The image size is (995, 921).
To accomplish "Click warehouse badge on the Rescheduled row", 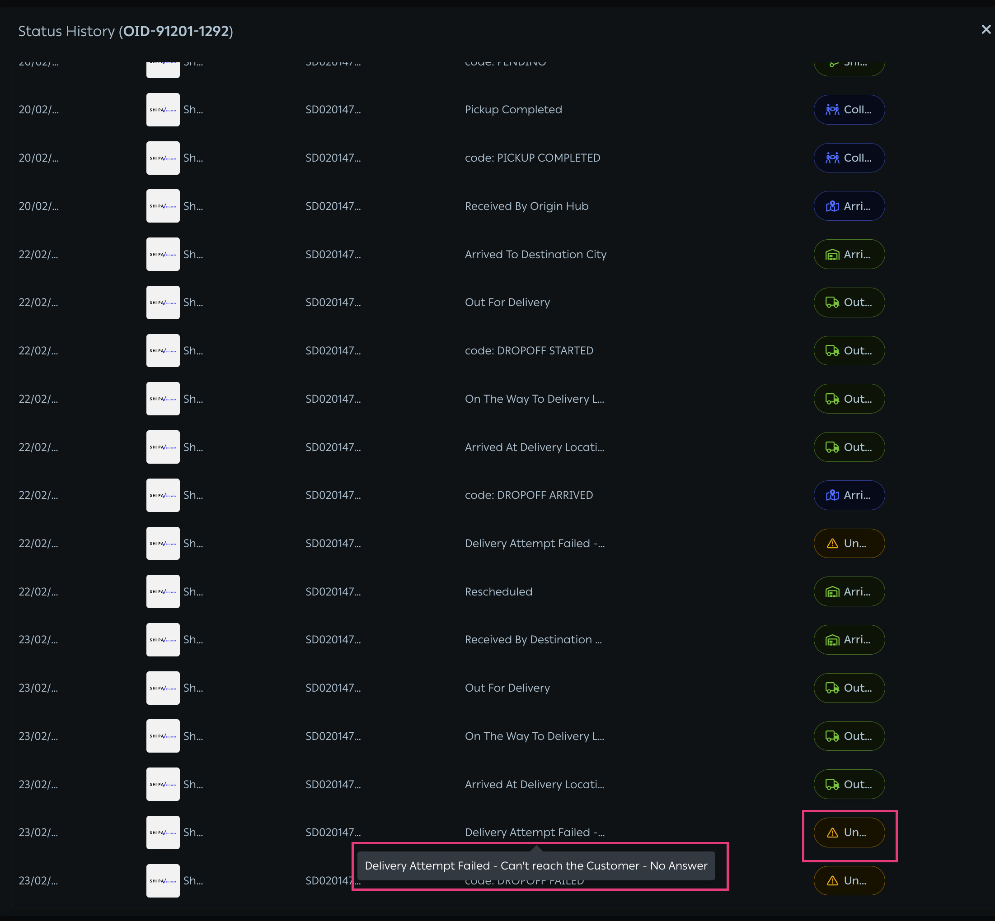I will pyautogui.click(x=849, y=591).
